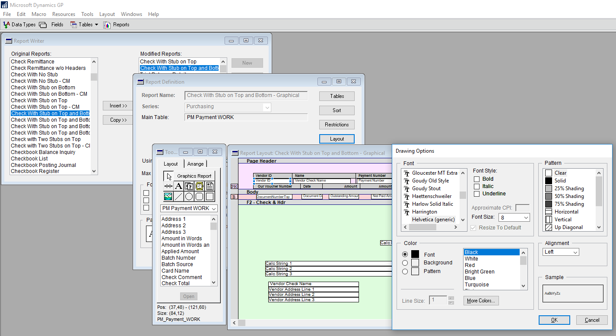Screen dimensions: 616x336
Task: Select the arrow pointer tool in Toolbox
Action: point(169,176)
